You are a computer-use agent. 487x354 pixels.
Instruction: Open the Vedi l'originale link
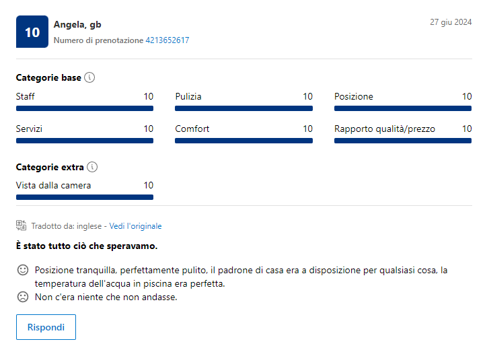135,226
